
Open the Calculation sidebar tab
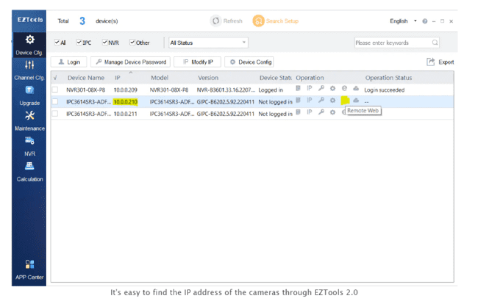click(x=29, y=172)
